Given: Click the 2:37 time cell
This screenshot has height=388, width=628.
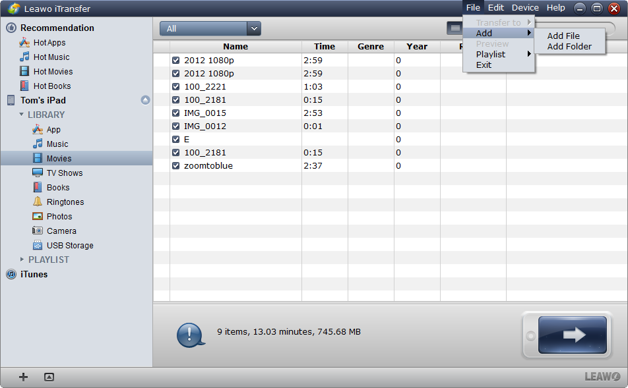Looking at the screenshot, I should click(313, 166).
